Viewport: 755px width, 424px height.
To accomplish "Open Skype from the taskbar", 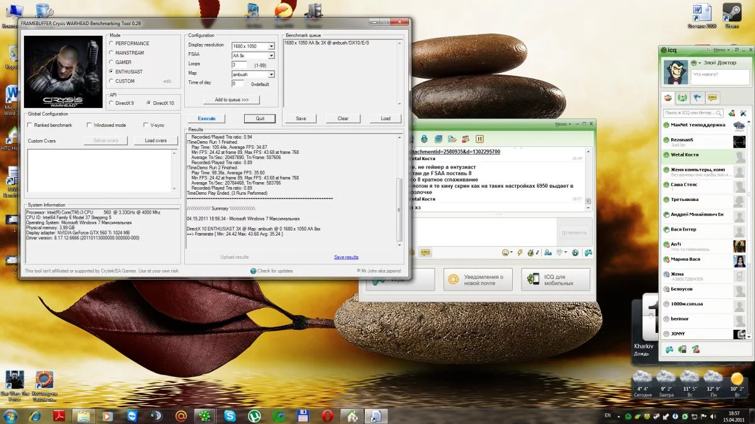I will pyautogui.click(x=230, y=415).
